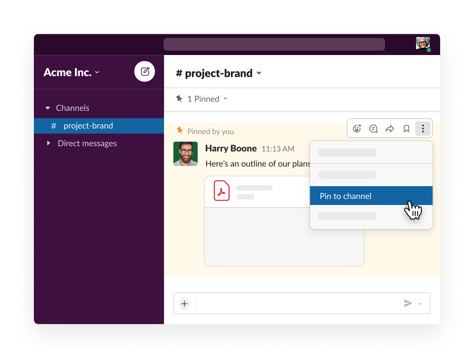
Task: Click the compose new message icon
Action: (x=145, y=72)
